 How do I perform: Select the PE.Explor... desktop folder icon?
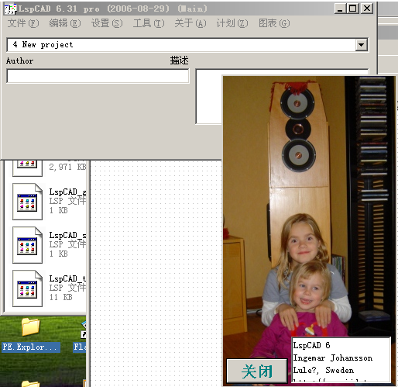point(31,327)
